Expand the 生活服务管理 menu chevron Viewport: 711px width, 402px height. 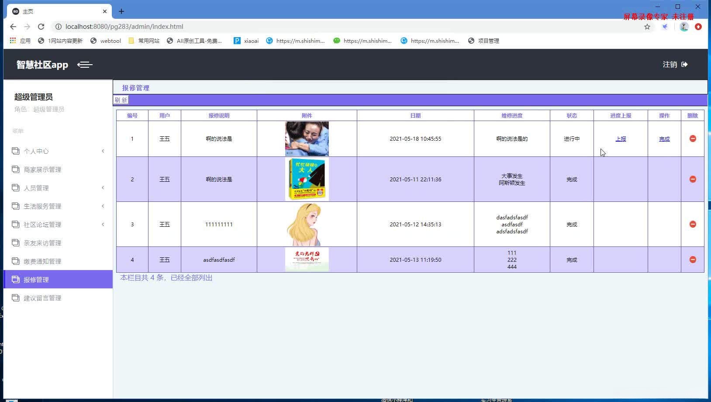tap(103, 206)
